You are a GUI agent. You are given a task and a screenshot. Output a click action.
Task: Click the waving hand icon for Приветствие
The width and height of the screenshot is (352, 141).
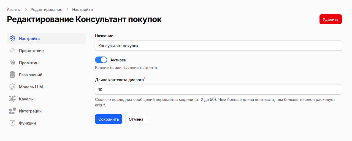[x=12, y=51]
